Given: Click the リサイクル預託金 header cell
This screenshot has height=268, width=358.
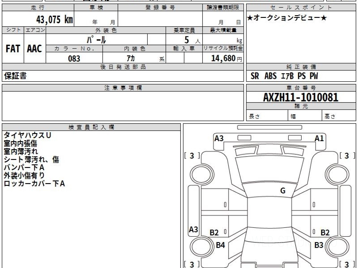Looking at the screenshot, I should tap(223, 49).
